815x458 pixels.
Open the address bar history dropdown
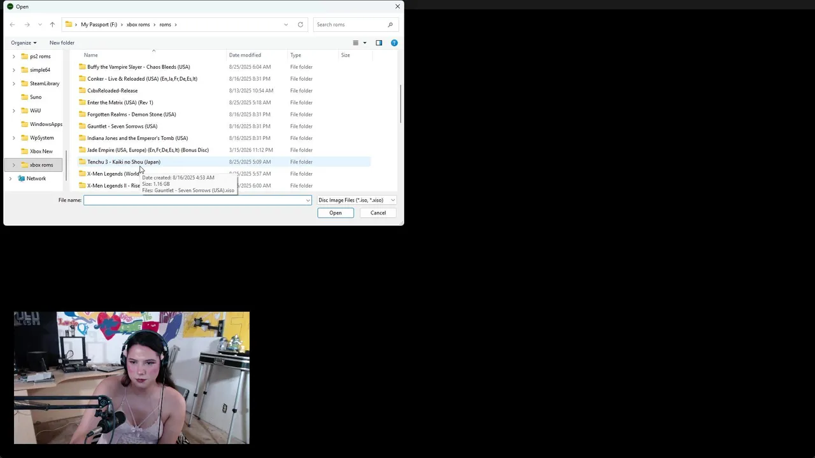[286, 25]
